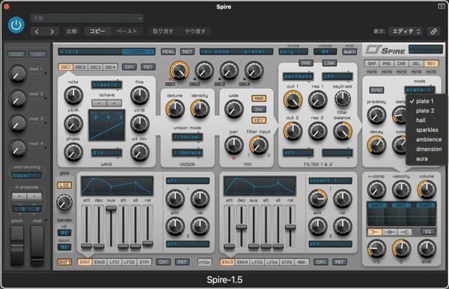Open the microtuning Equal dropdown
This screenshot has height=289, width=449.
pyautogui.click(x=27, y=175)
